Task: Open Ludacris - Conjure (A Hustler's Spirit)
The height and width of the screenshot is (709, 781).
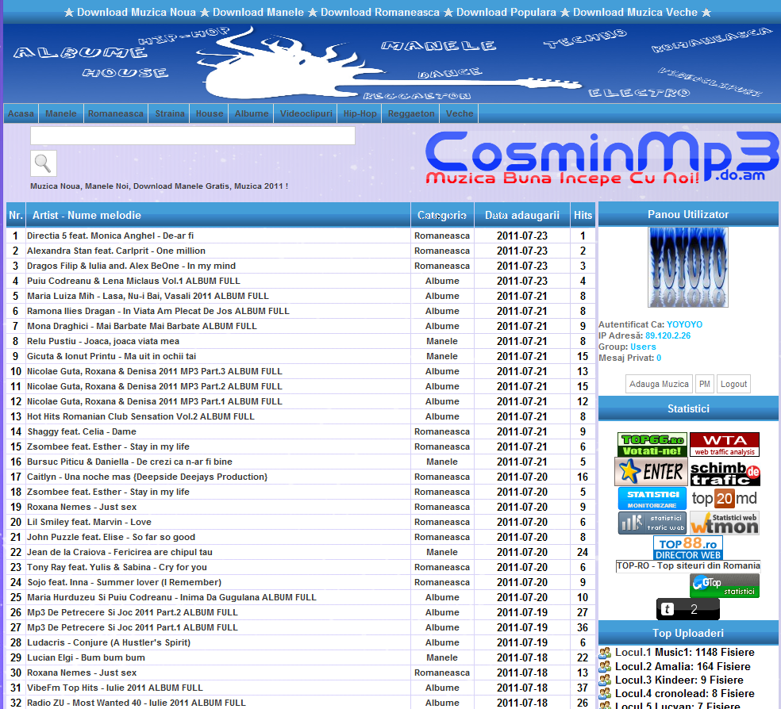Action: [109, 642]
